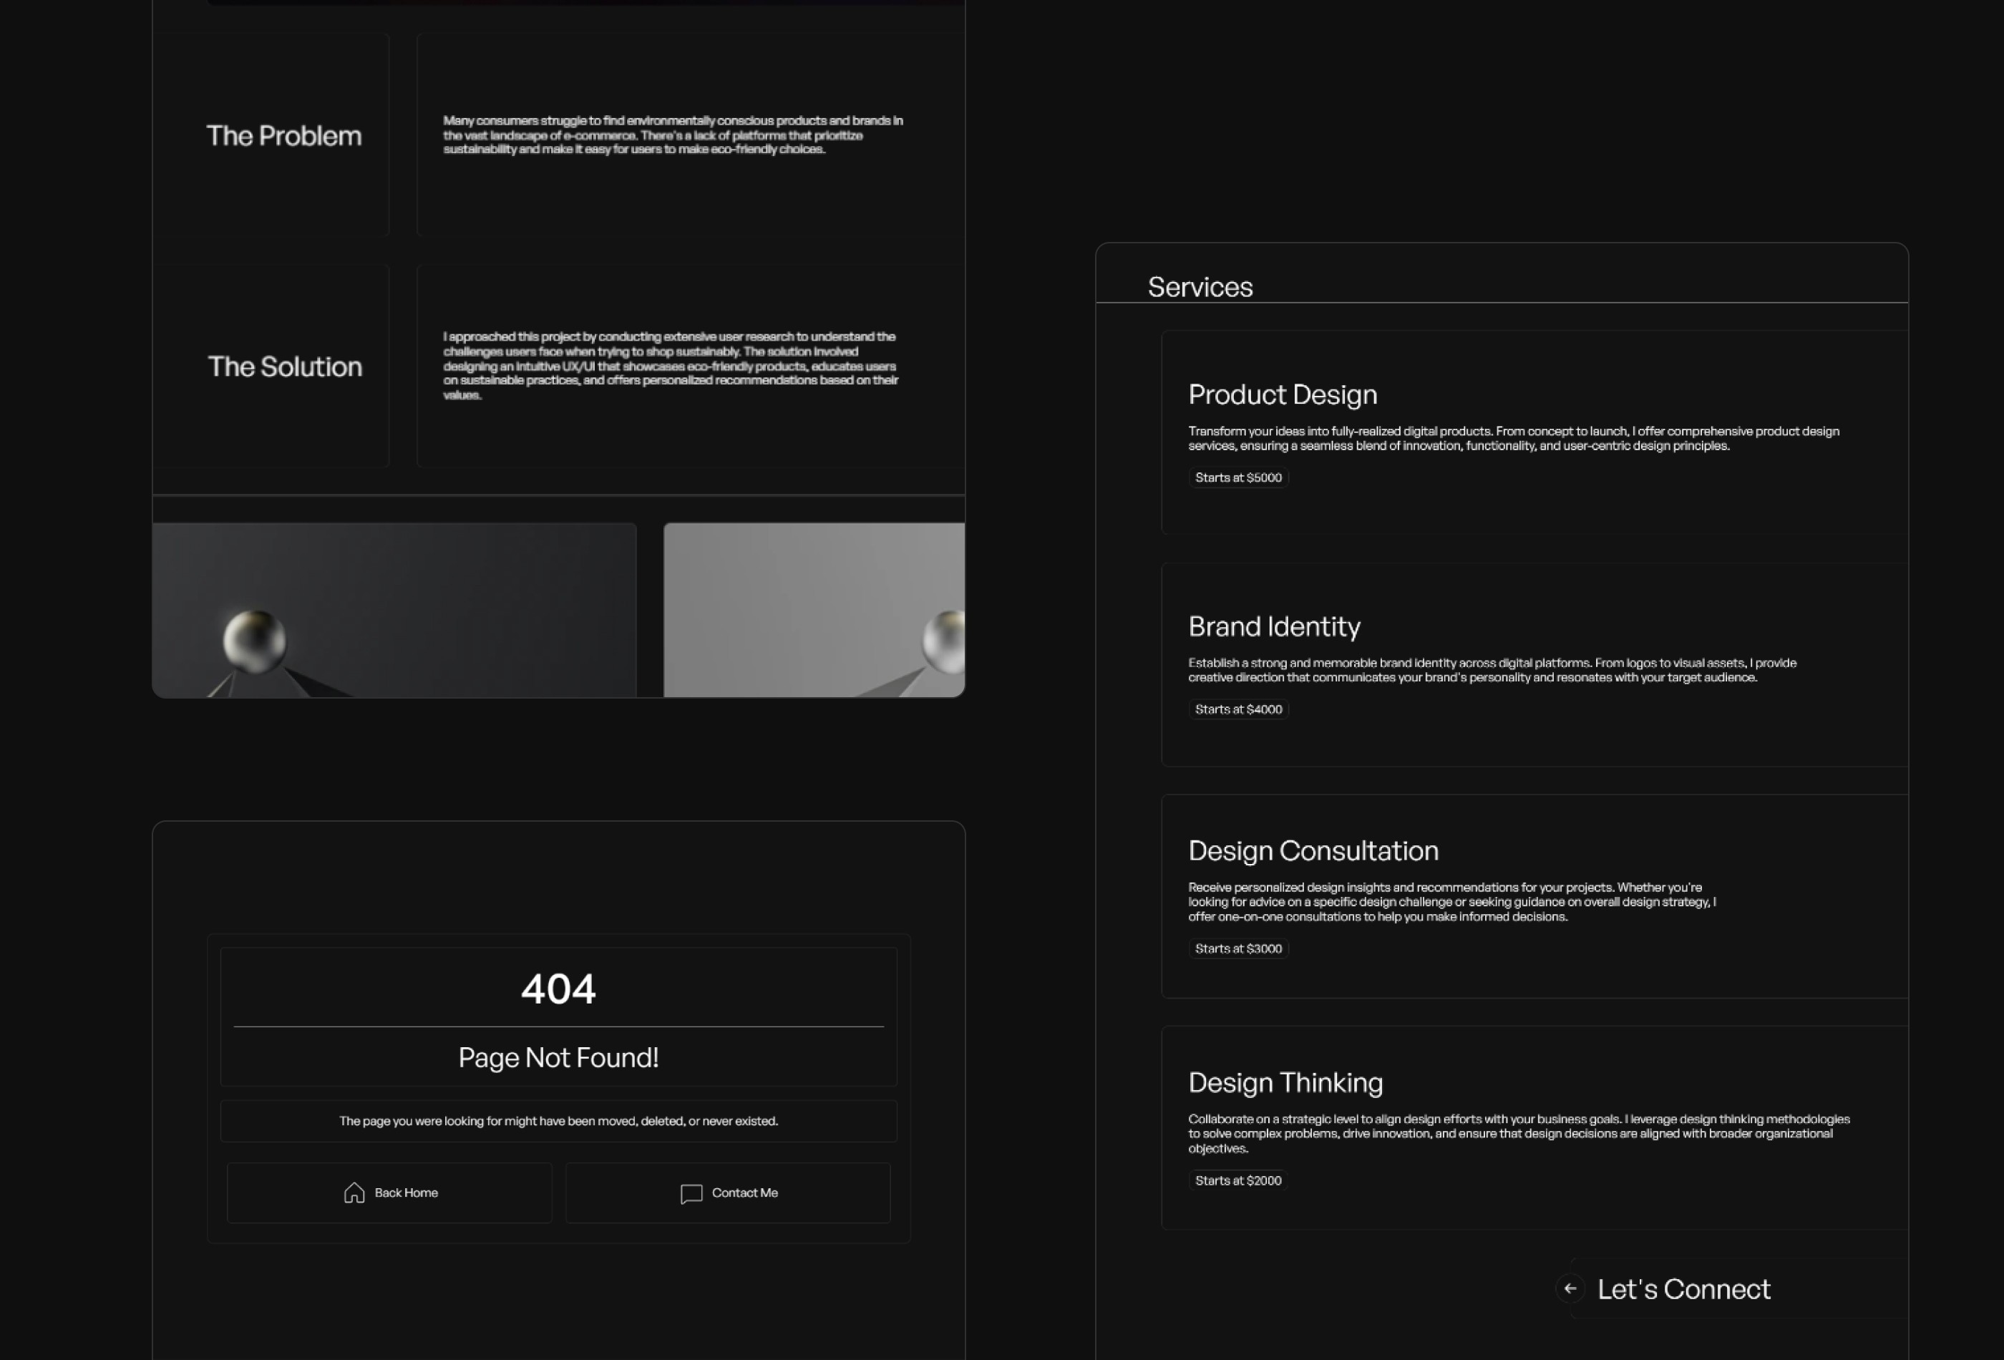Toggle The Problem section visibility
The image size is (2004, 1360).
click(x=283, y=135)
